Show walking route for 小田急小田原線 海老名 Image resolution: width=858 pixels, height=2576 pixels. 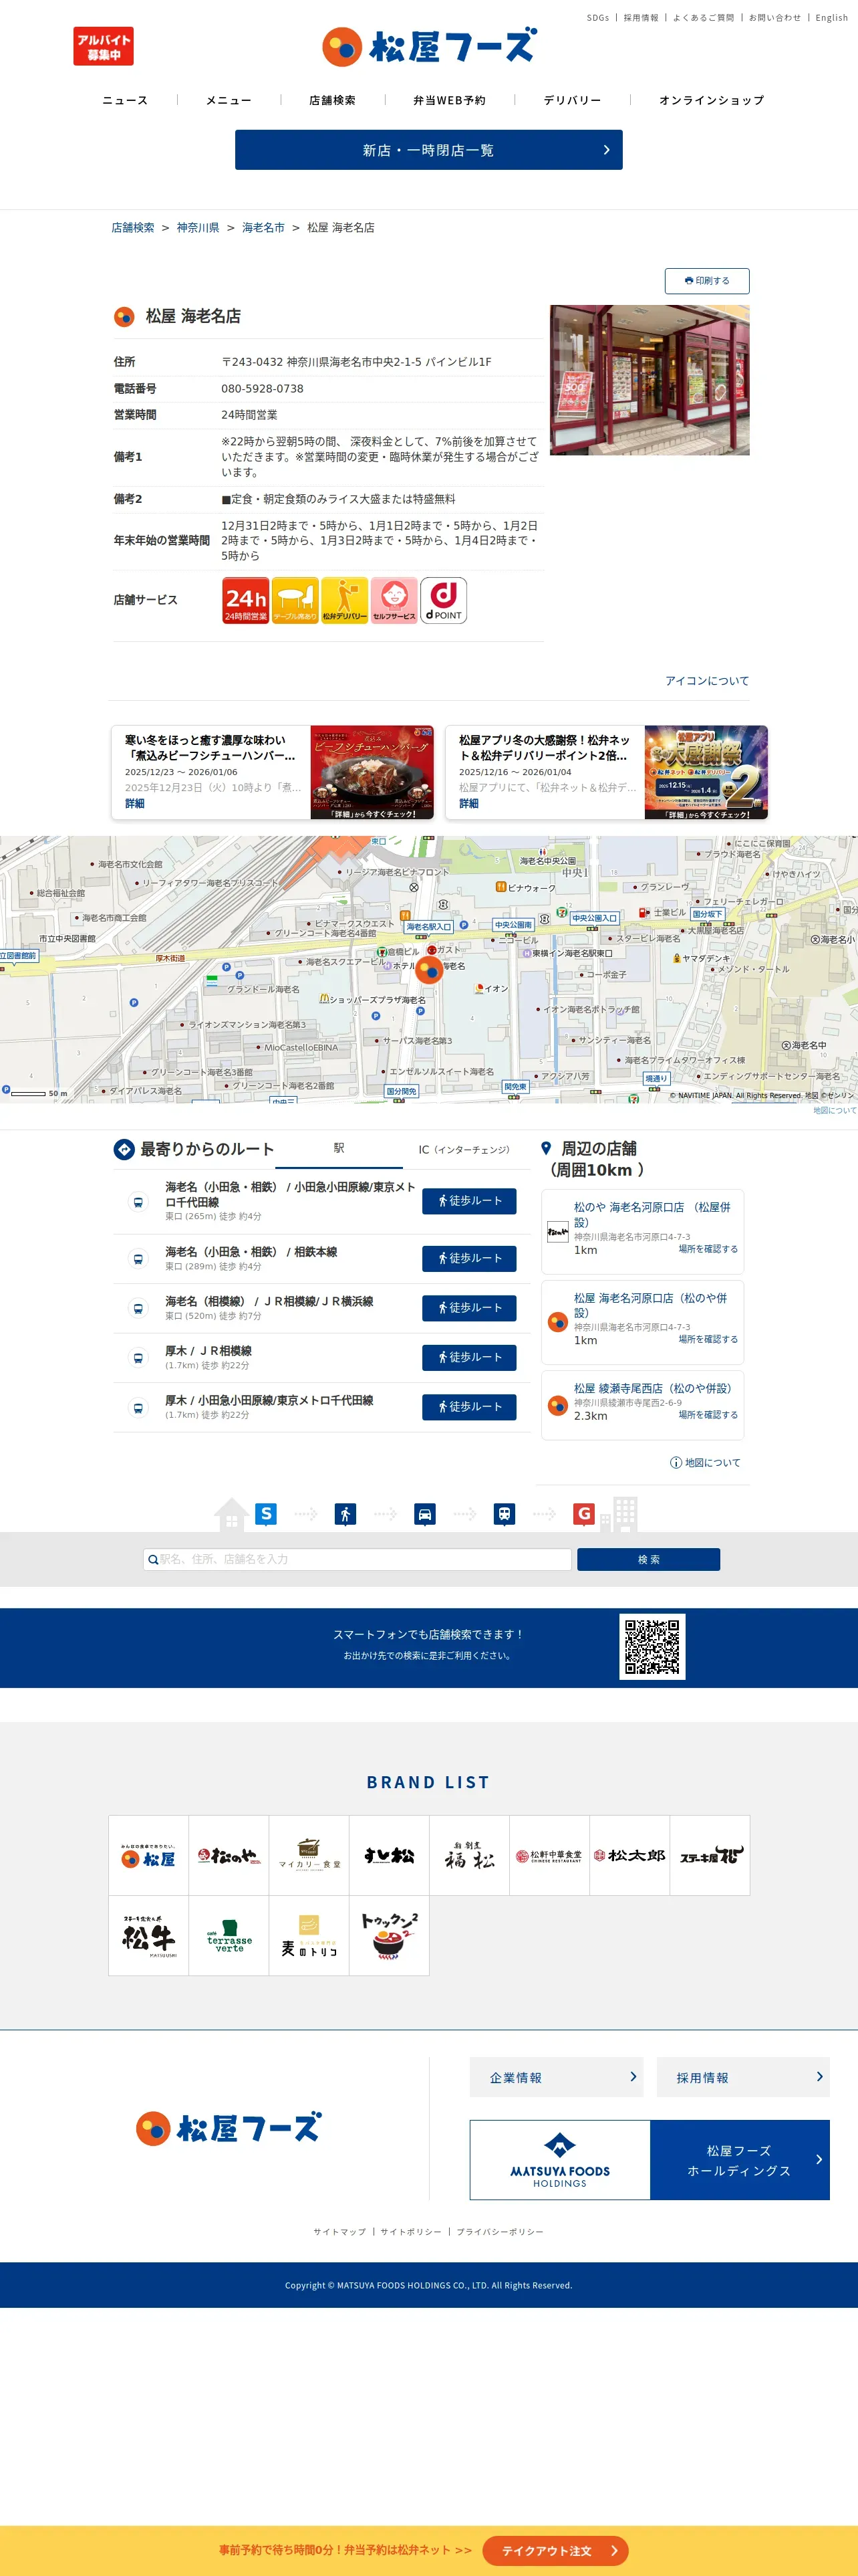click(470, 1201)
